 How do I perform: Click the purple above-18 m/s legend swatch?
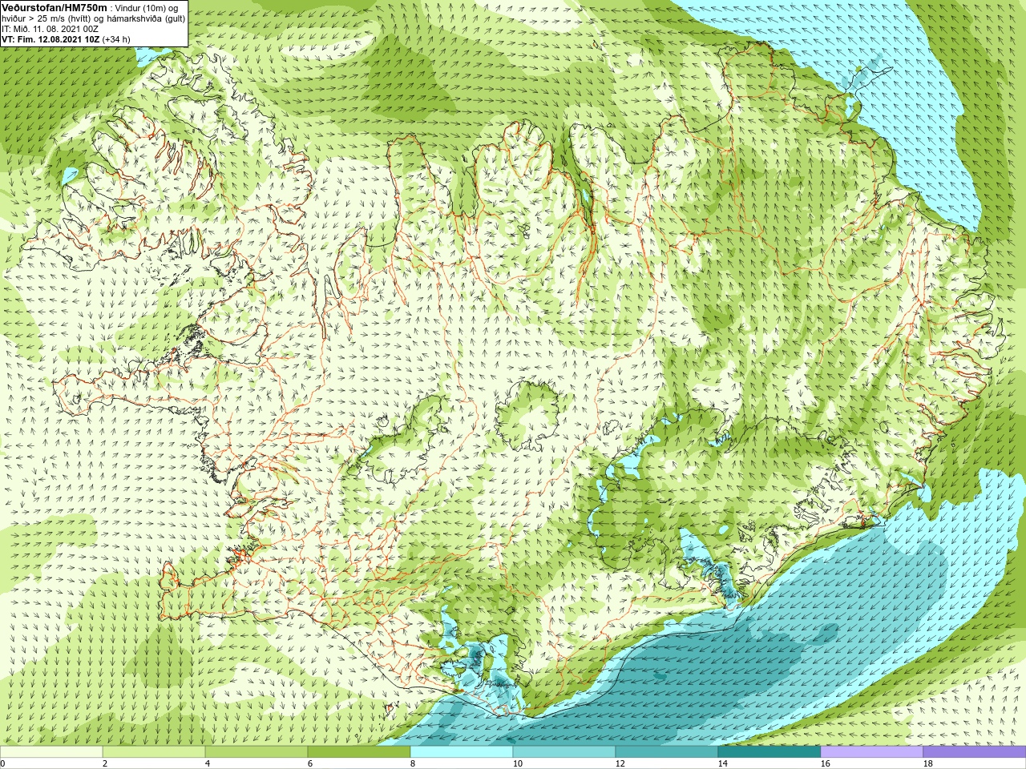pos(975,752)
